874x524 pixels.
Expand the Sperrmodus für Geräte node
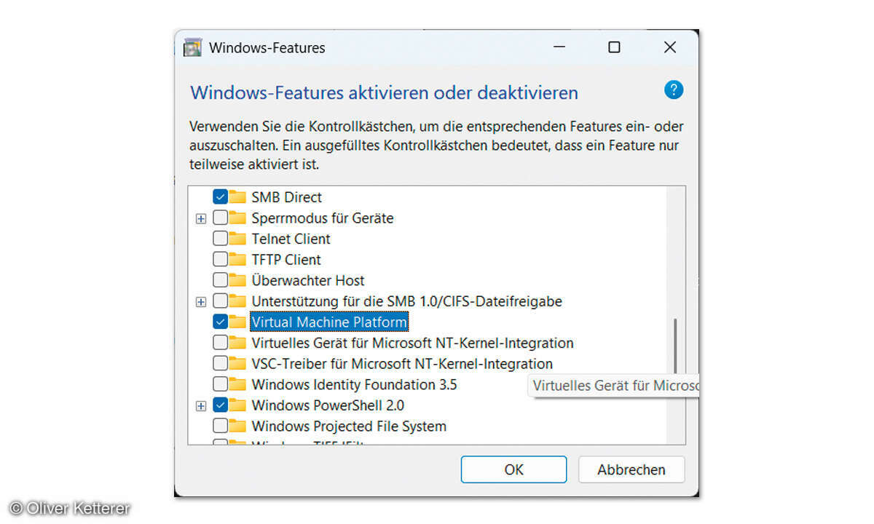pyautogui.click(x=201, y=218)
